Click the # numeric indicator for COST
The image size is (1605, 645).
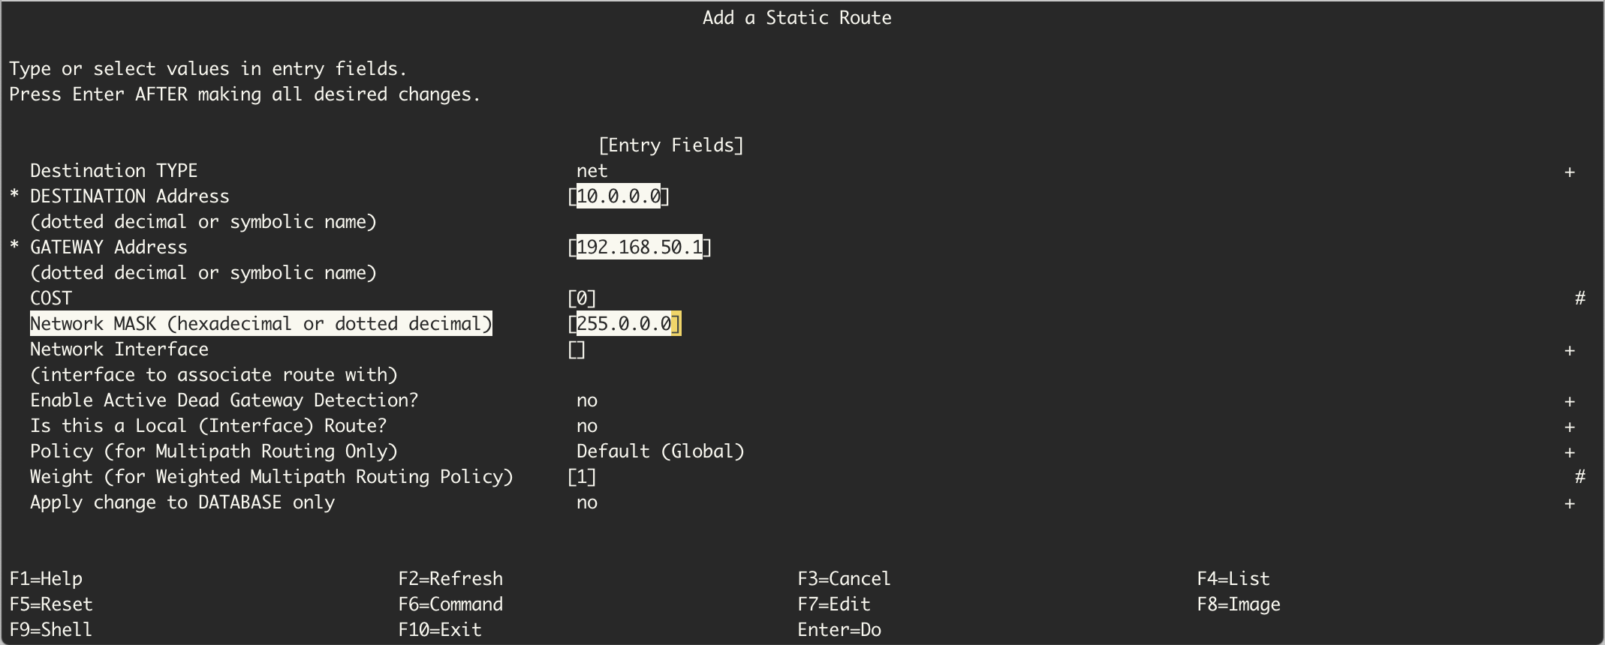point(1579,298)
